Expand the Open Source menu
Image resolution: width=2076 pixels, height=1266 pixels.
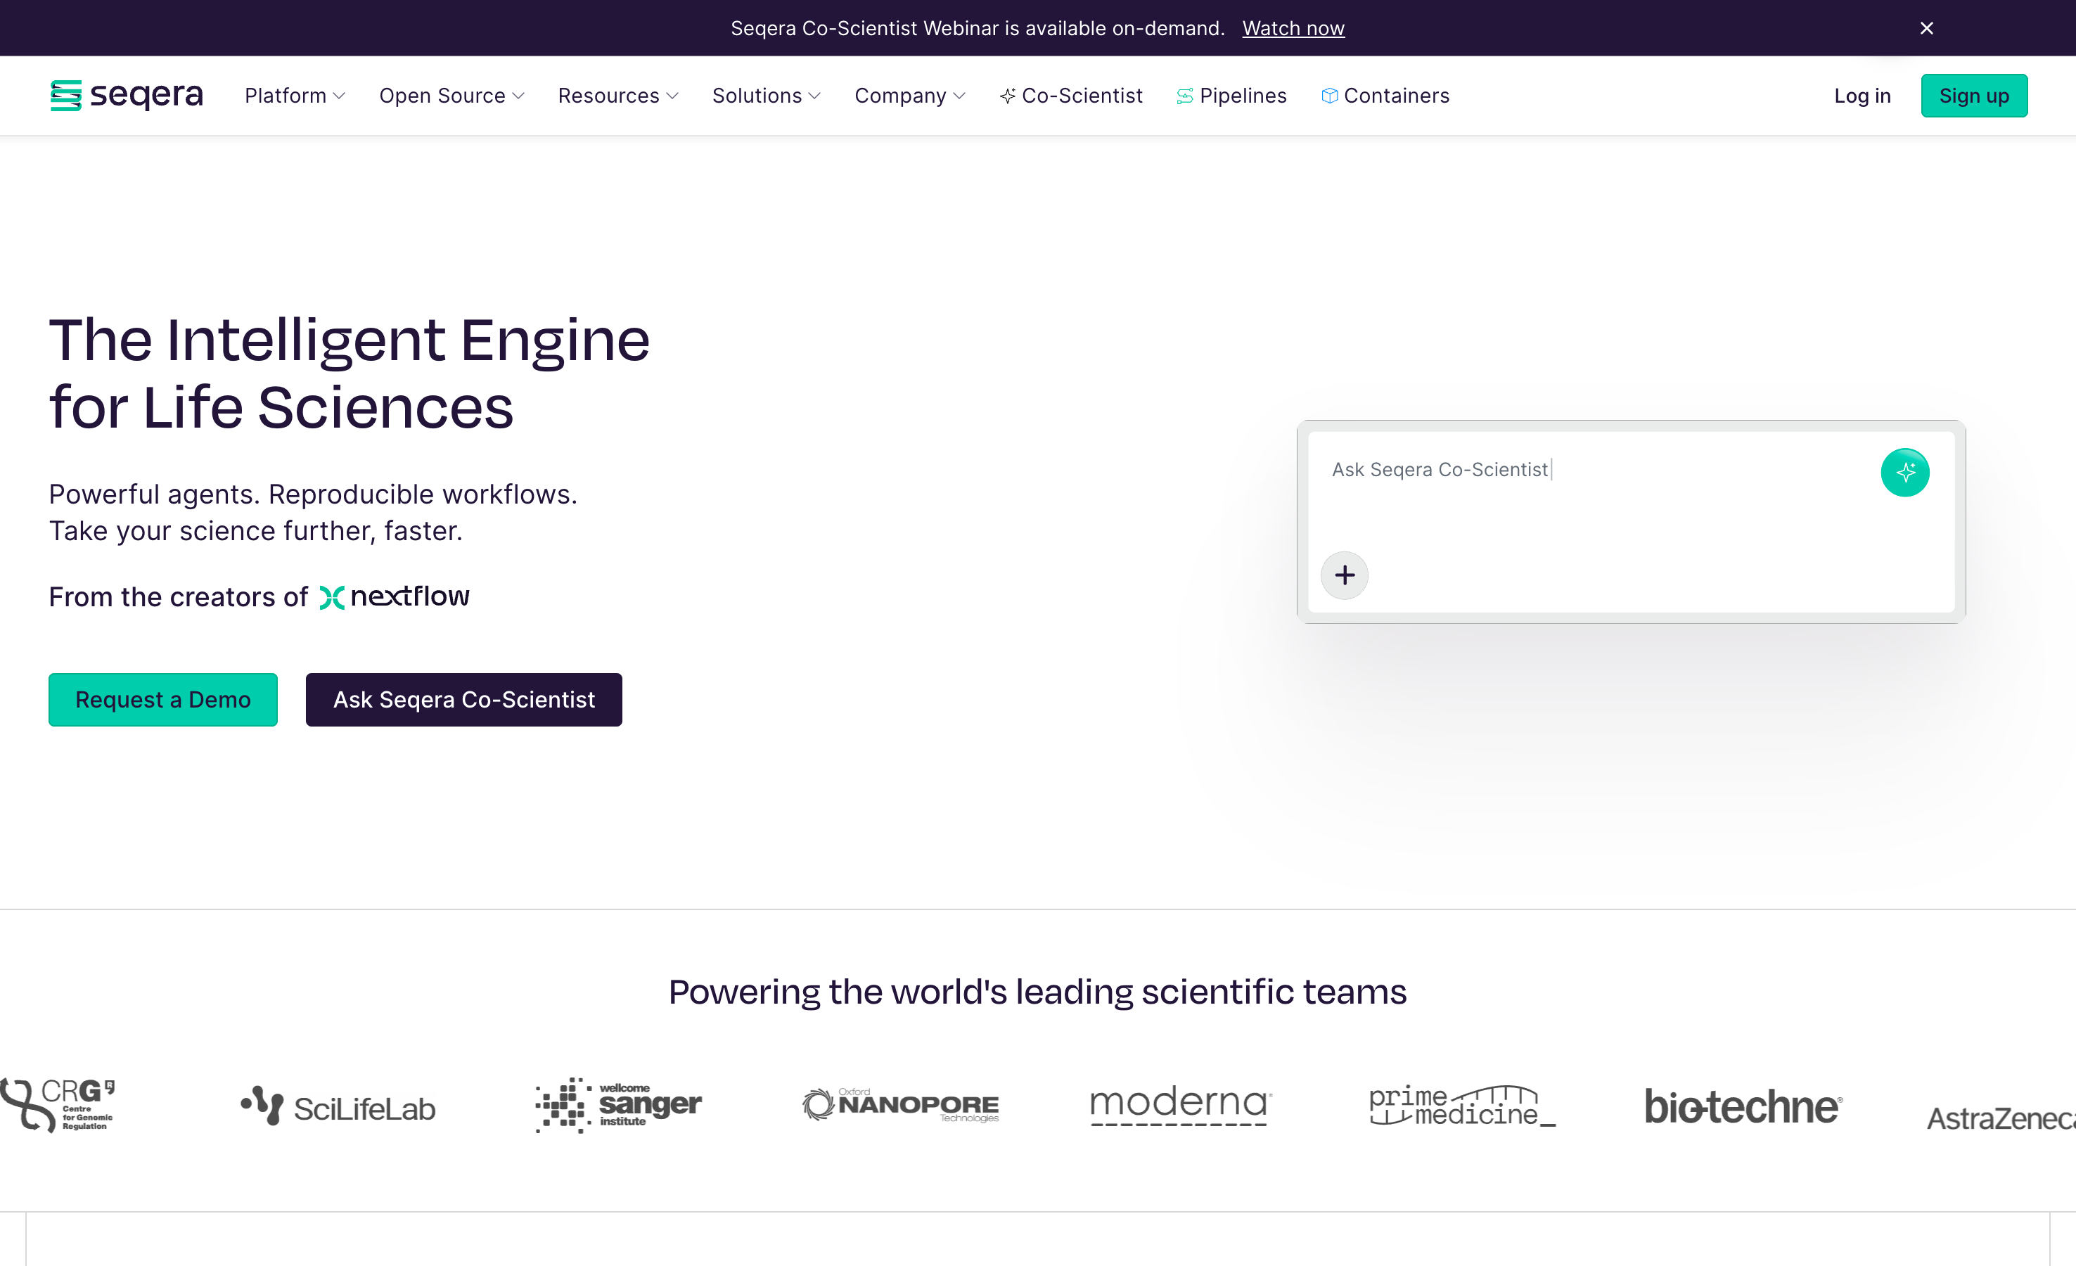pos(451,95)
